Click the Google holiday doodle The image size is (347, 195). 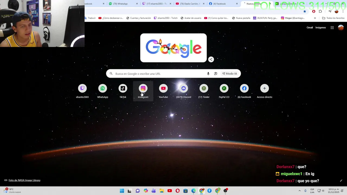click(x=173, y=48)
